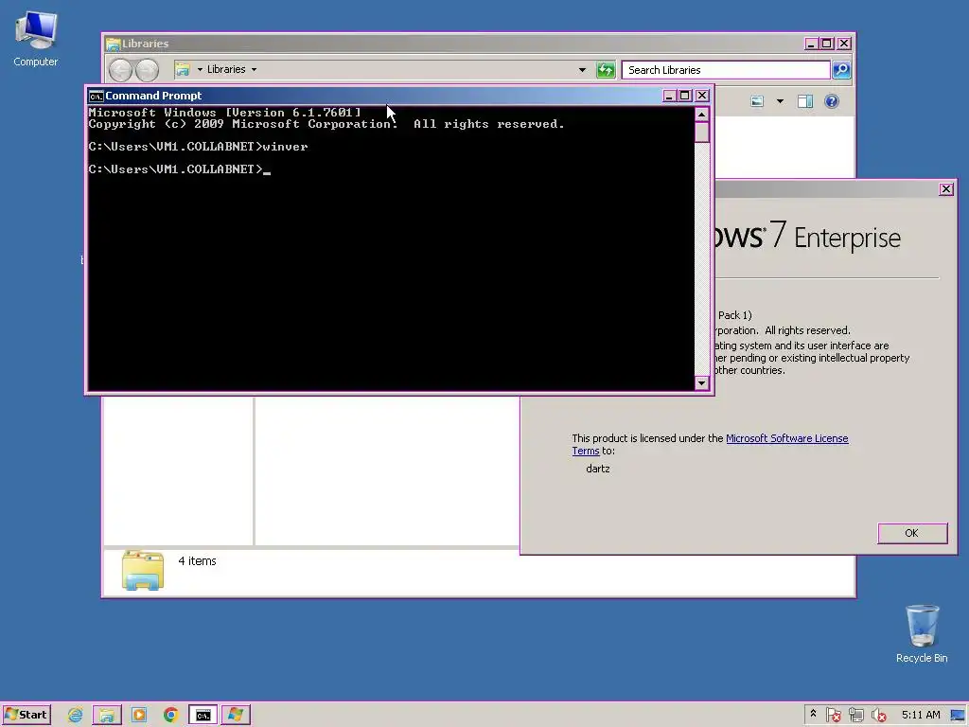Select Command Prompt taskbar button
Image resolution: width=969 pixels, height=727 pixels.
point(203,716)
